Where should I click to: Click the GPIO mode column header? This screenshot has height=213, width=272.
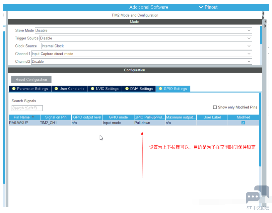tap(118, 117)
